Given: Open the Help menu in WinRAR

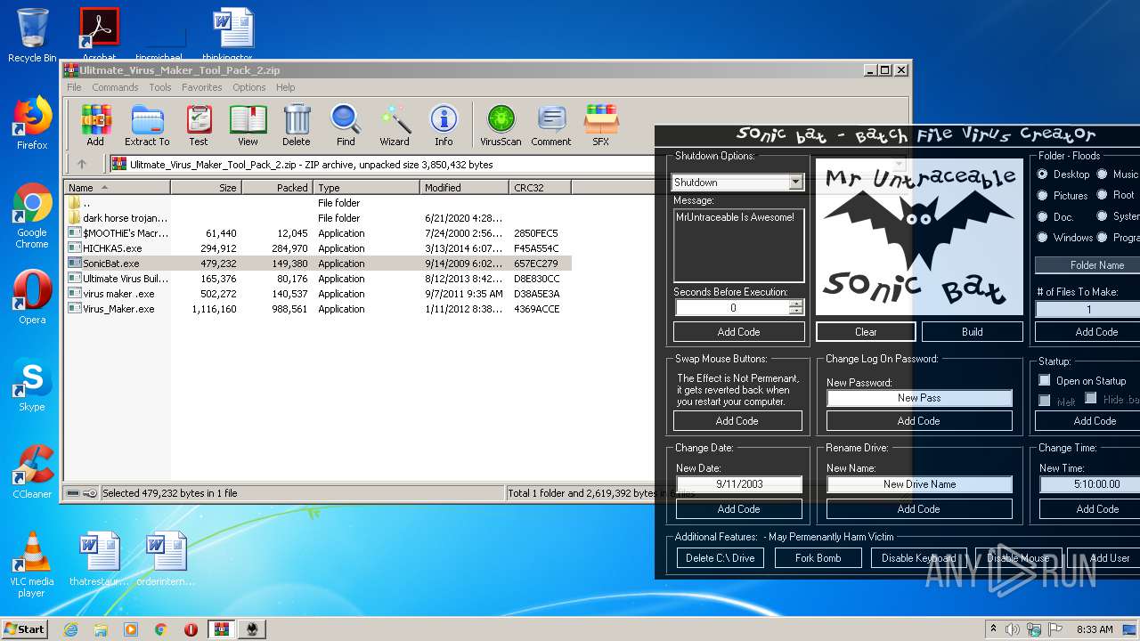Looking at the screenshot, I should click(x=285, y=87).
